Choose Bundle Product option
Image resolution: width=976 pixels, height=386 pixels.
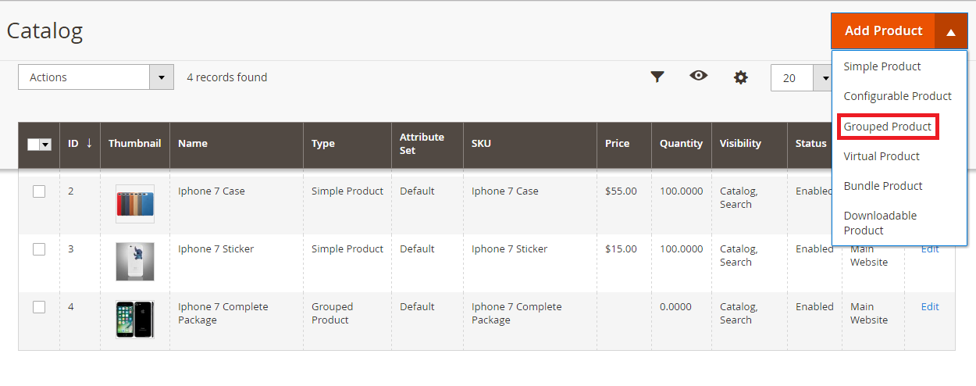(x=883, y=186)
